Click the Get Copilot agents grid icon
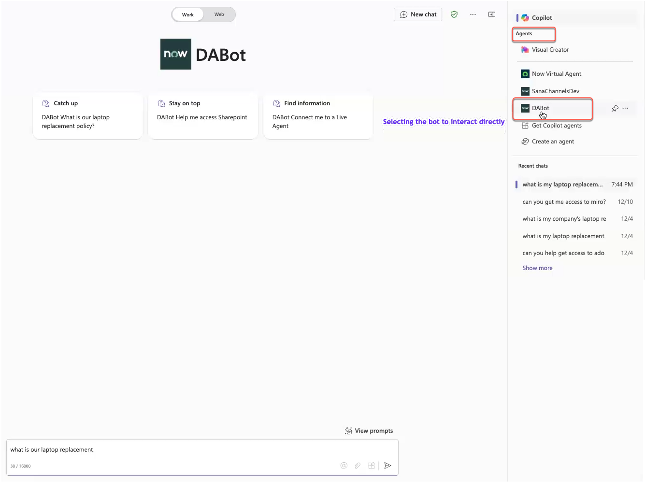The height and width of the screenshot is (483, 645). coord(525,126)
